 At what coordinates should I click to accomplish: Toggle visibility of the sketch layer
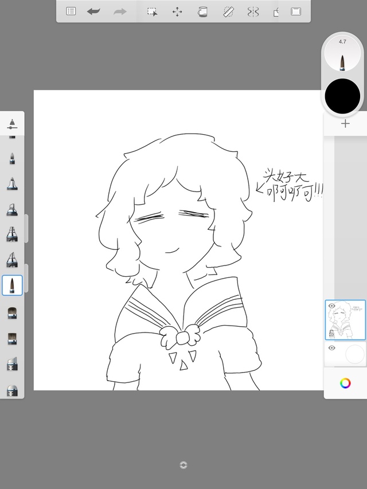click(331, 306)
